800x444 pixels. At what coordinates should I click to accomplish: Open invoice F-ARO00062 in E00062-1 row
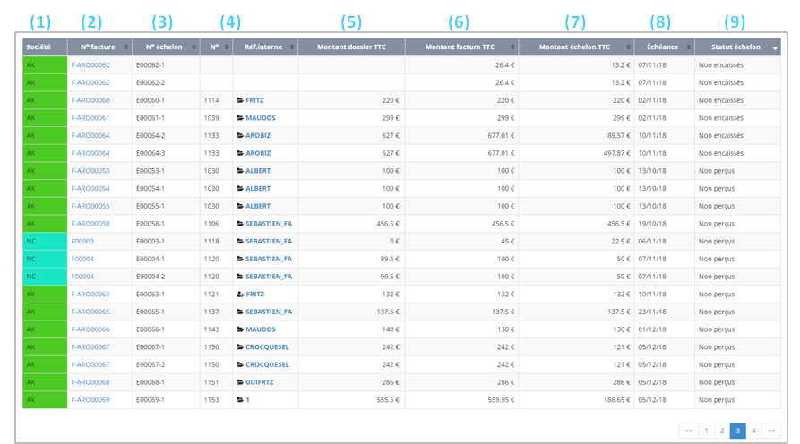[90, 65]
